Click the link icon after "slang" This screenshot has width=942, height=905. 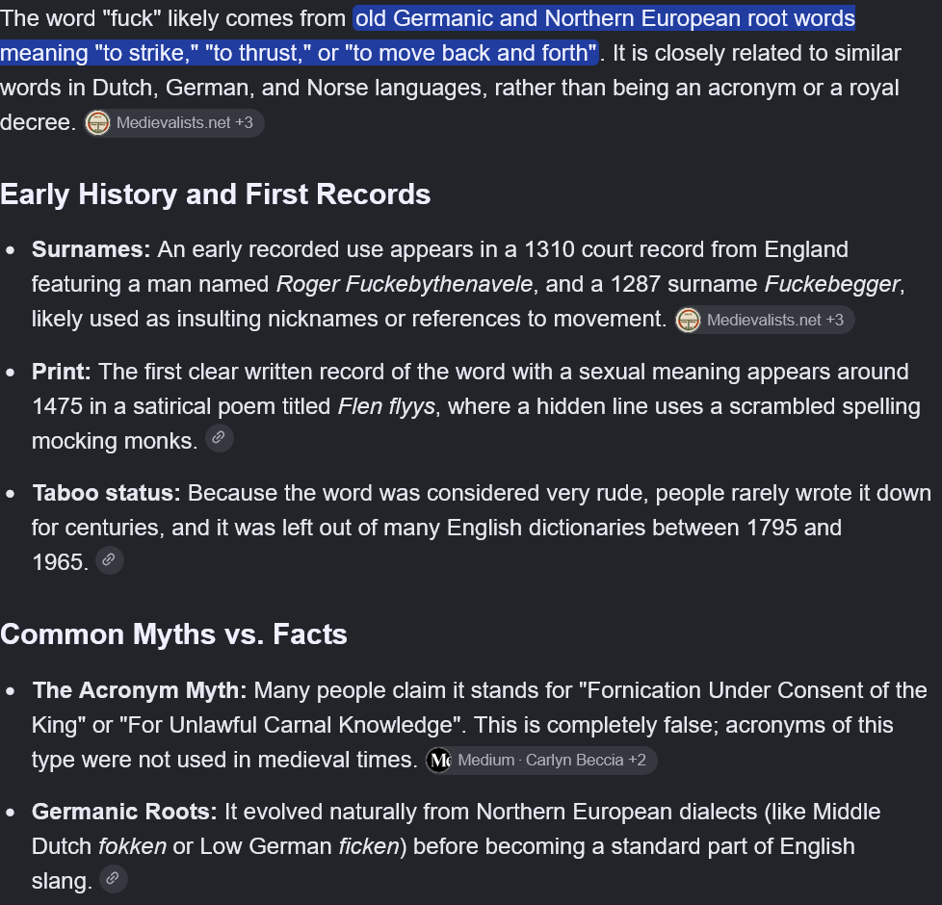pos(113,879)
